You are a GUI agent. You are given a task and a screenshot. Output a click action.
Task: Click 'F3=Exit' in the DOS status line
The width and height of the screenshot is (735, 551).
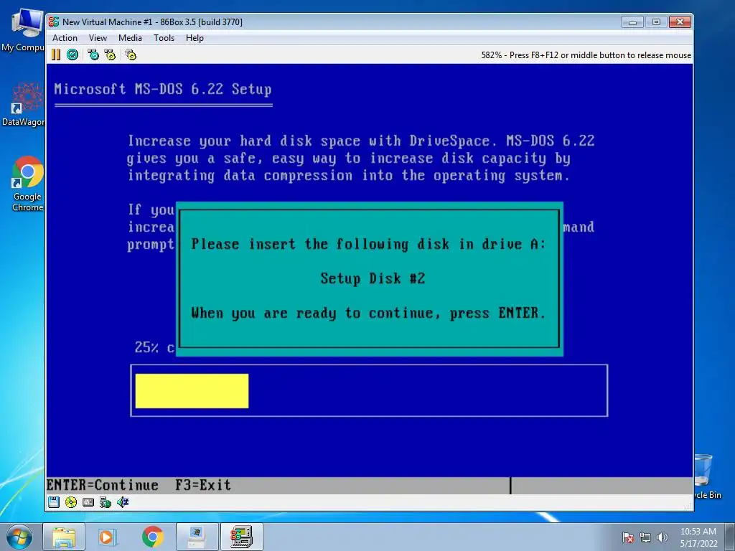coord(203,485)
